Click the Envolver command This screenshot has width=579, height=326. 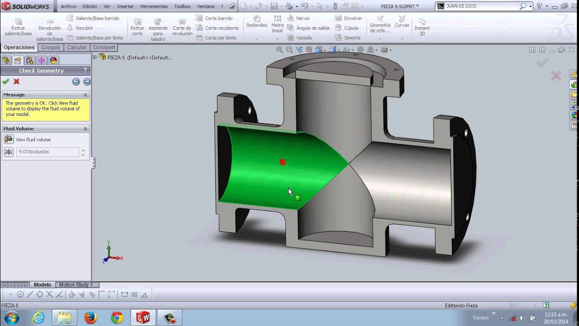point(348,18)
